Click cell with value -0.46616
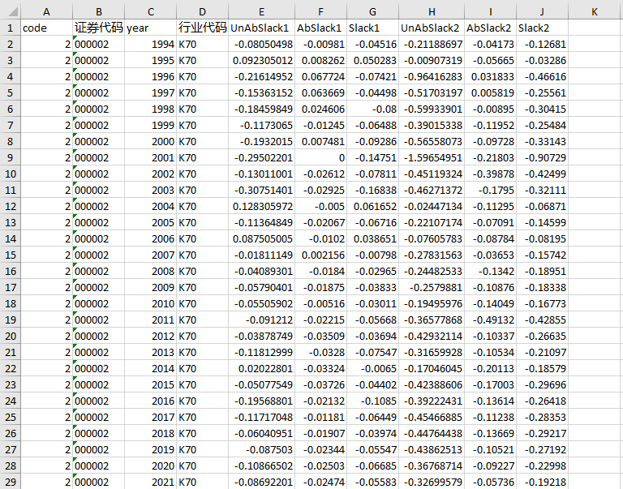The width and height of the screenshot is (623, 489). 543,77
